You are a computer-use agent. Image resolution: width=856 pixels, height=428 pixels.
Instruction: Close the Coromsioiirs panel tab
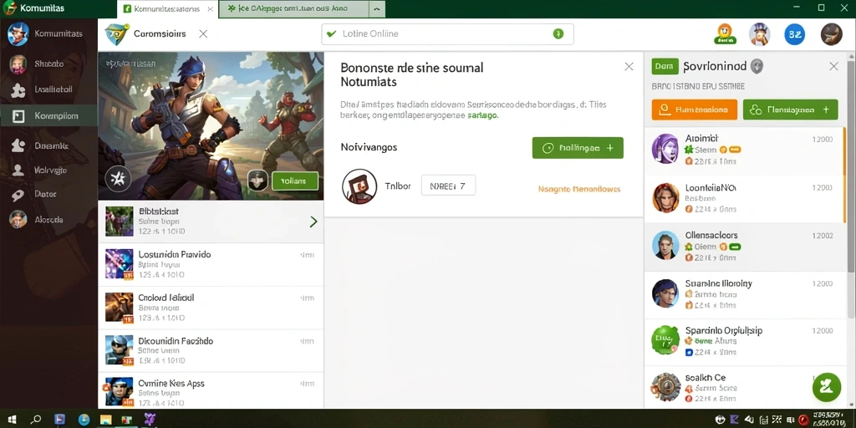click(203, 33)
